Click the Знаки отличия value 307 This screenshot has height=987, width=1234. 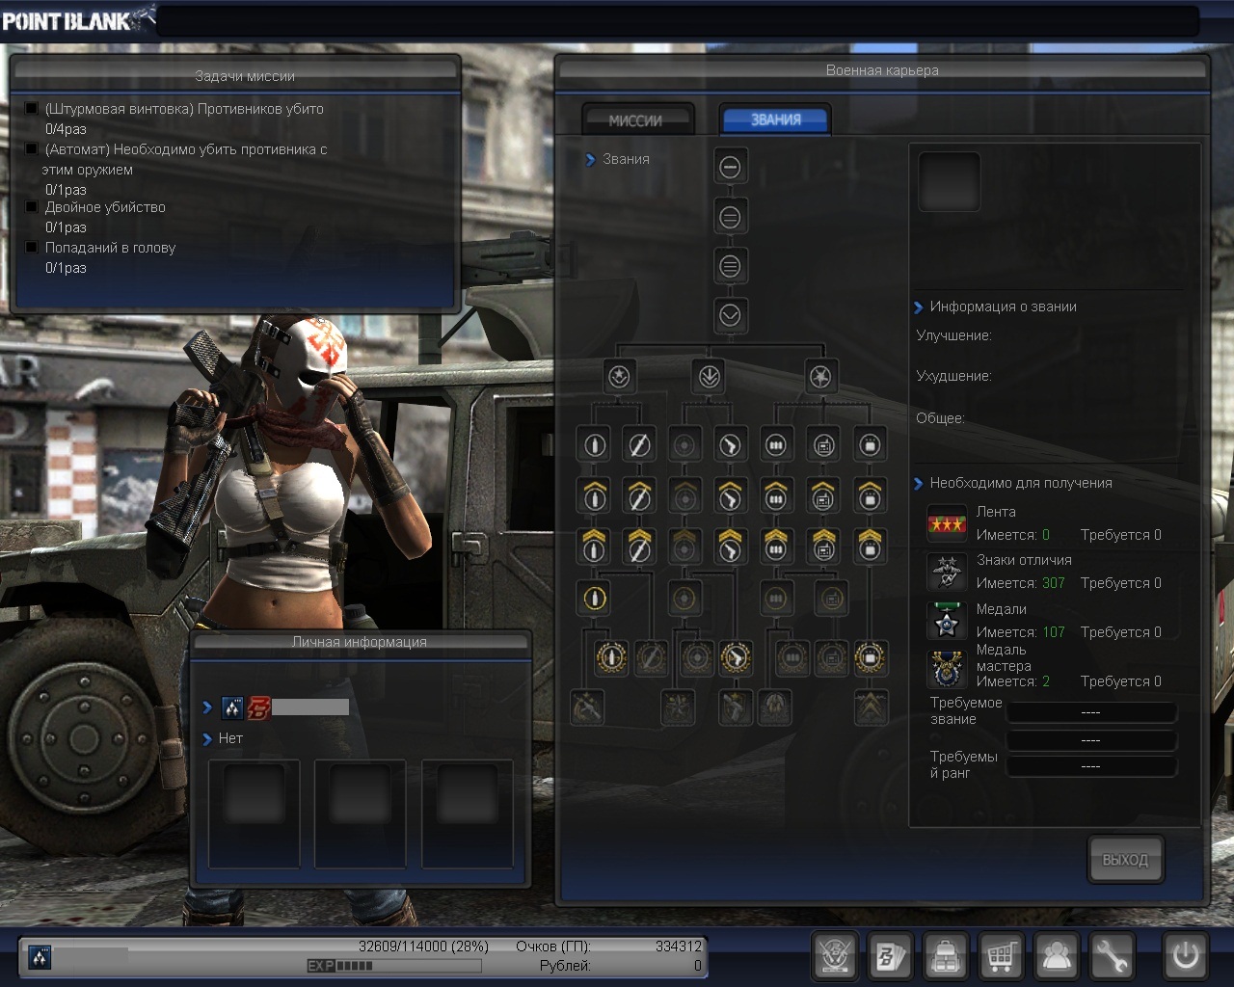coord(1054,583)
